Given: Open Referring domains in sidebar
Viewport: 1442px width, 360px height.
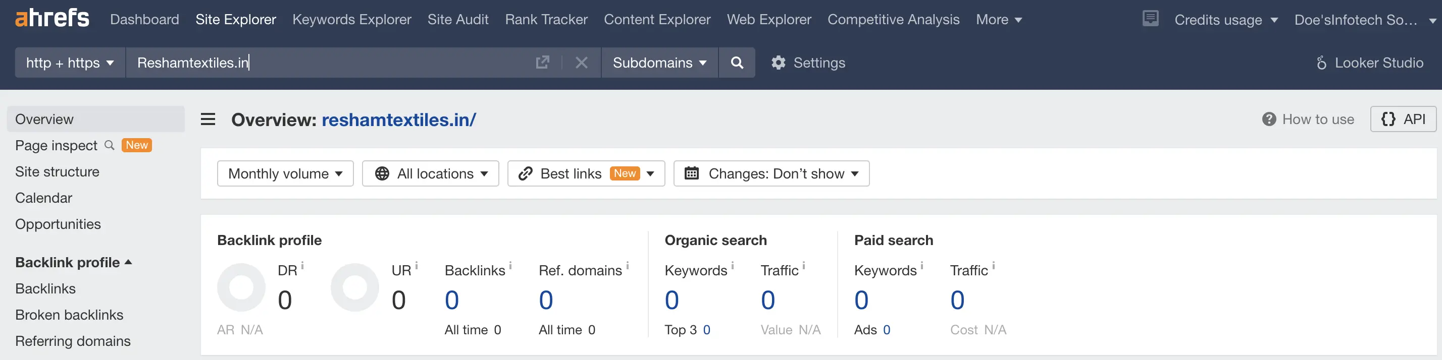Looking at the screenshot, I should (x=73, y=341).
